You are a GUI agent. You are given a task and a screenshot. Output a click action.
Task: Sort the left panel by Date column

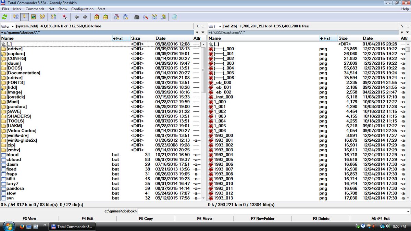pyautogui.click(x=174, y=38)
